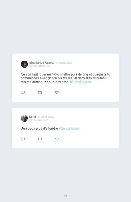The height and width of the screenshot is (202, 131).
Task: Click the tweet text about playing 4-3-3
Action: (65, 78)
